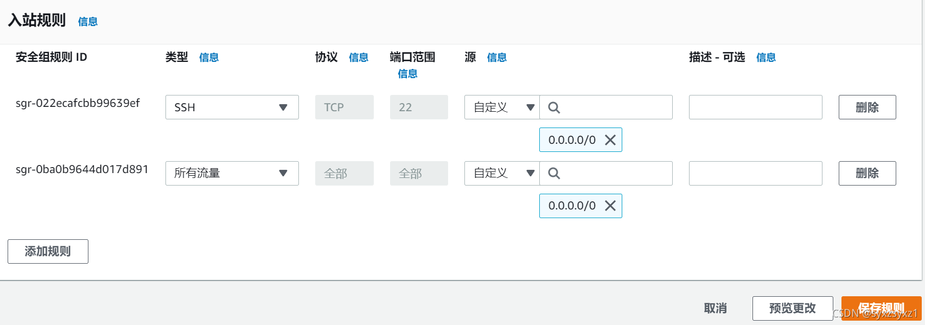
Task: Select rule ID sgr-022ecafcbb99639ef text
Action: tap(78, 103)
